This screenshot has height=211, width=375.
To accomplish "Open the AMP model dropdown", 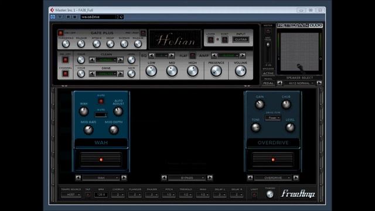I will (x=229, y=56).
